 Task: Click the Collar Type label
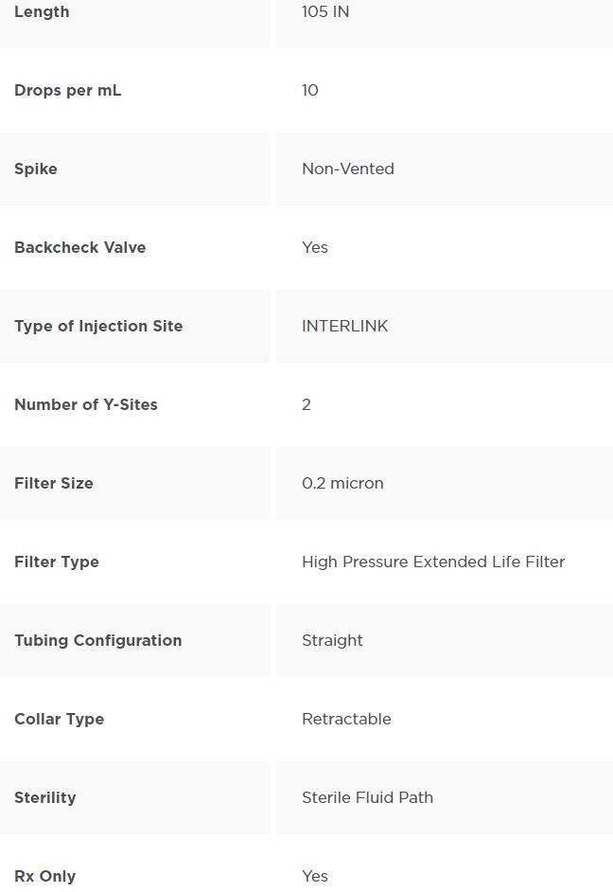coord(59,719)
